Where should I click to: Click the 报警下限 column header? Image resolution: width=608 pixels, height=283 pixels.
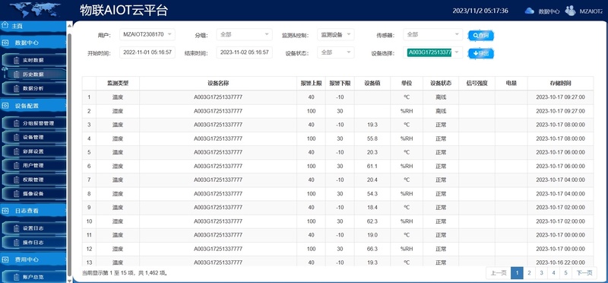(340, 83)
